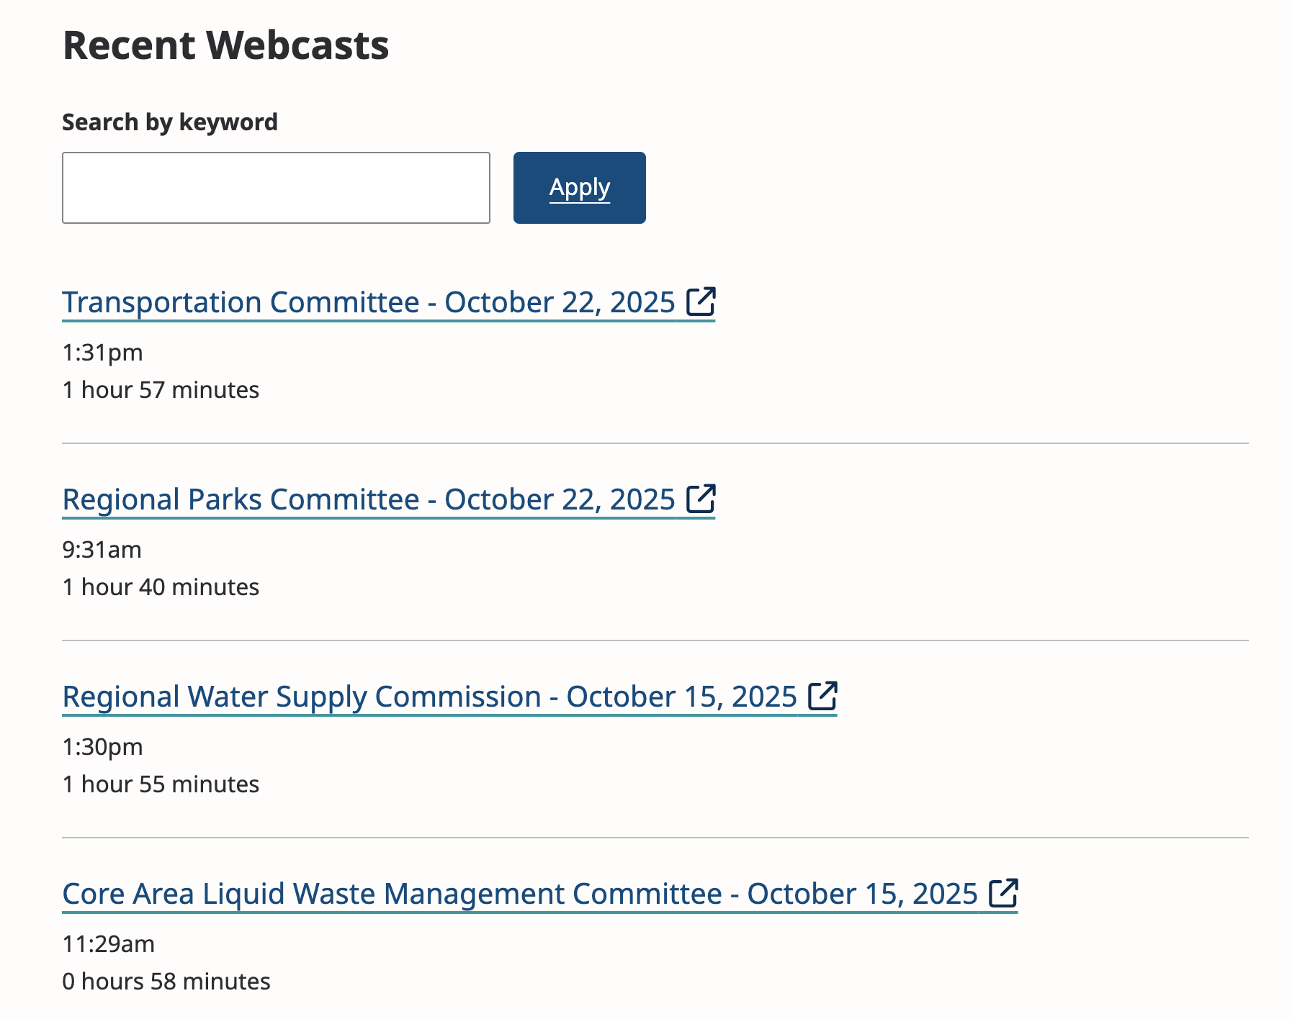Select the Search by keyword label
Image resolution: width=1292 pixels, height=1019 pixels.
tap(170, 121)
